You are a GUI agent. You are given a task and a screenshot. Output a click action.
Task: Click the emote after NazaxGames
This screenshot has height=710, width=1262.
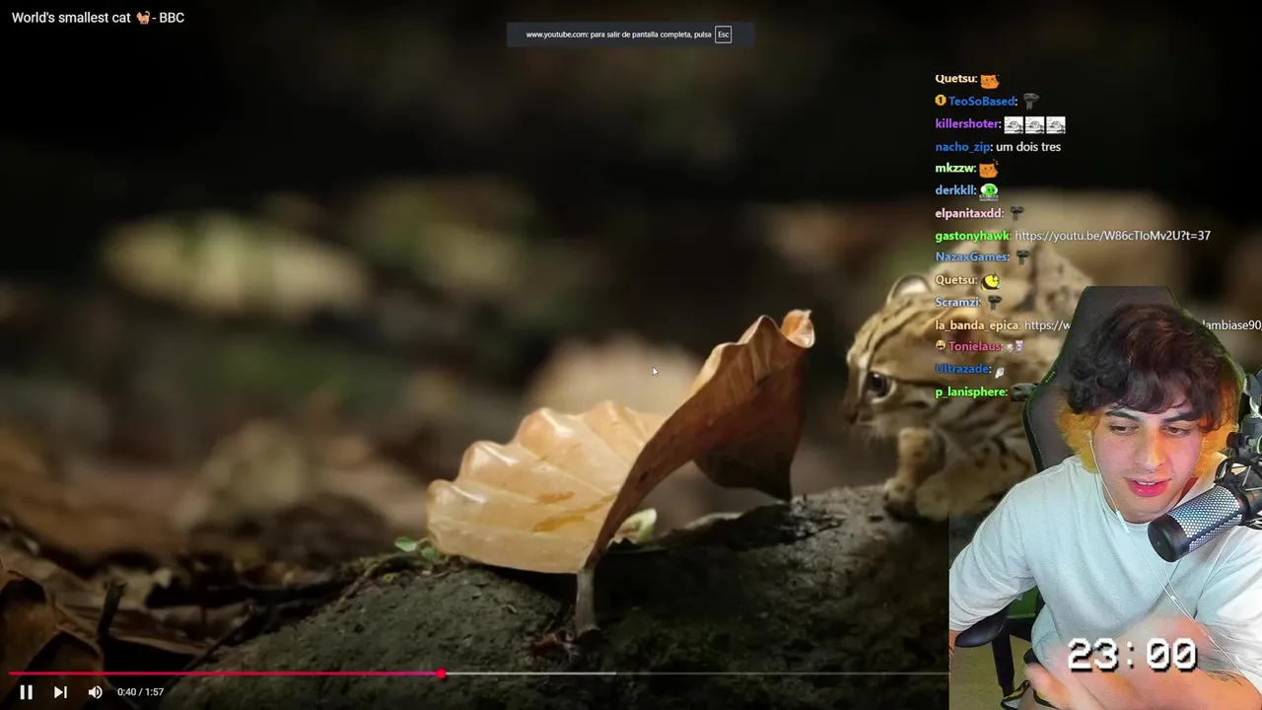[1022, 256]
